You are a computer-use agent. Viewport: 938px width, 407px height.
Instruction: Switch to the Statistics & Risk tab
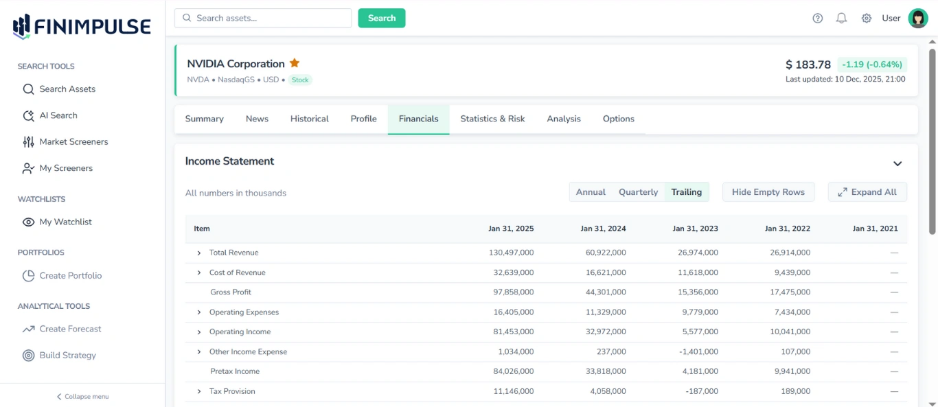pyautogui.click(x=492, y=119)
